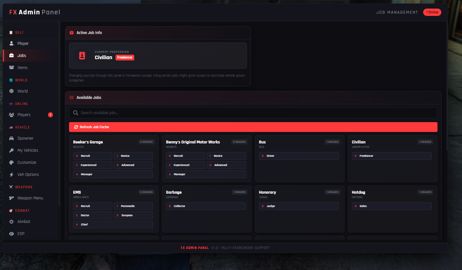462x270 pixels.
Task: Select Recruit grade in Benny's Original Motor Works
Action: point(185,156)
